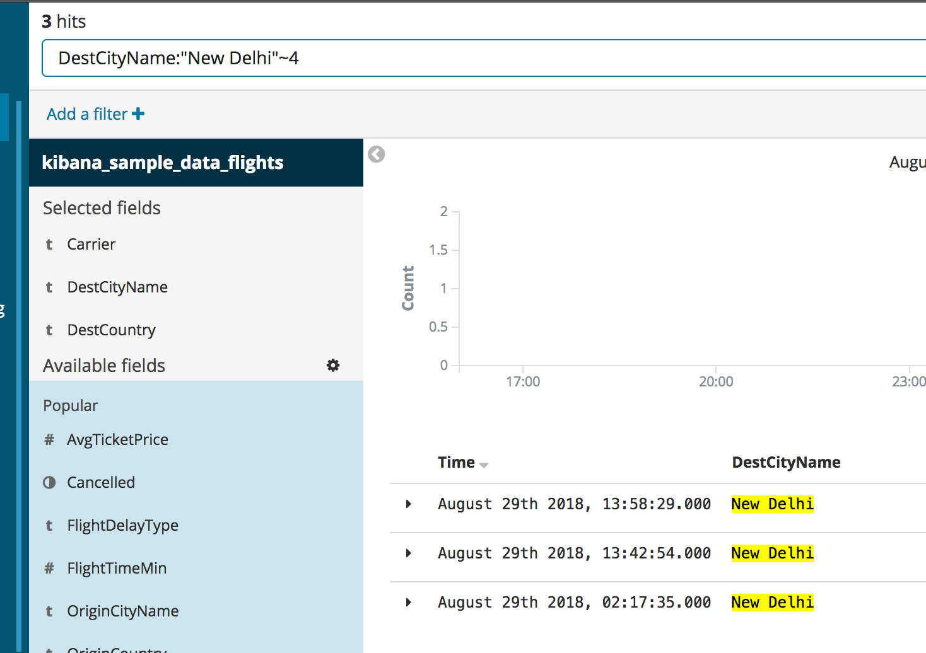The height and width of the screenshot is (653, 926).
Task: Click the number icon beside FlightTimeMin
Action: 49,568
